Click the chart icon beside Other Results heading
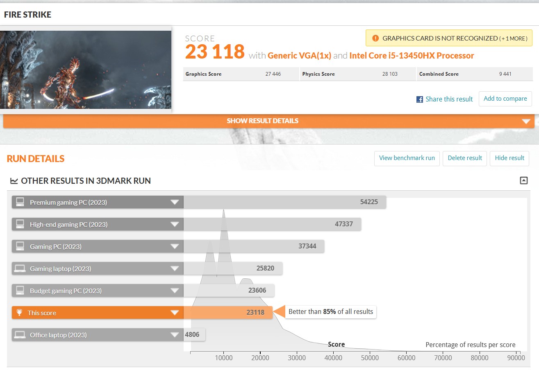Viewport: 539px width, 370px height. [x=14, y=181]
